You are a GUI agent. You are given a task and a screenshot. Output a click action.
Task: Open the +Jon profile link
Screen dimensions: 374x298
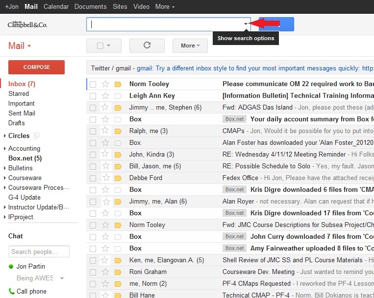[x=12, y=6]
